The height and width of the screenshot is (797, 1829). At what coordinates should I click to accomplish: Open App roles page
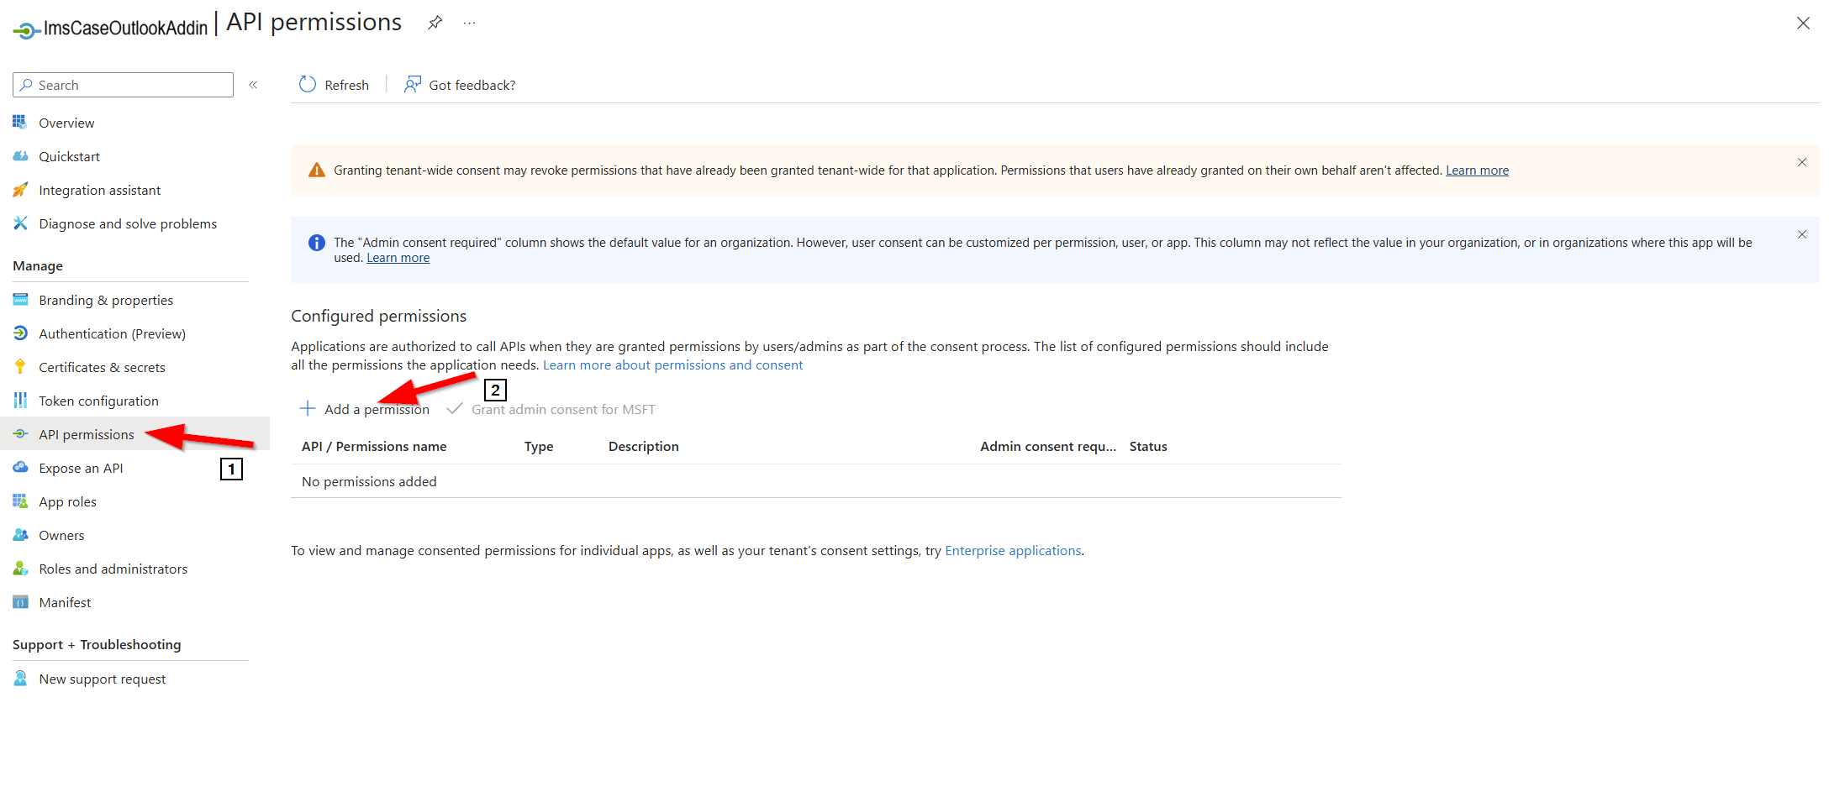(67, 501)
